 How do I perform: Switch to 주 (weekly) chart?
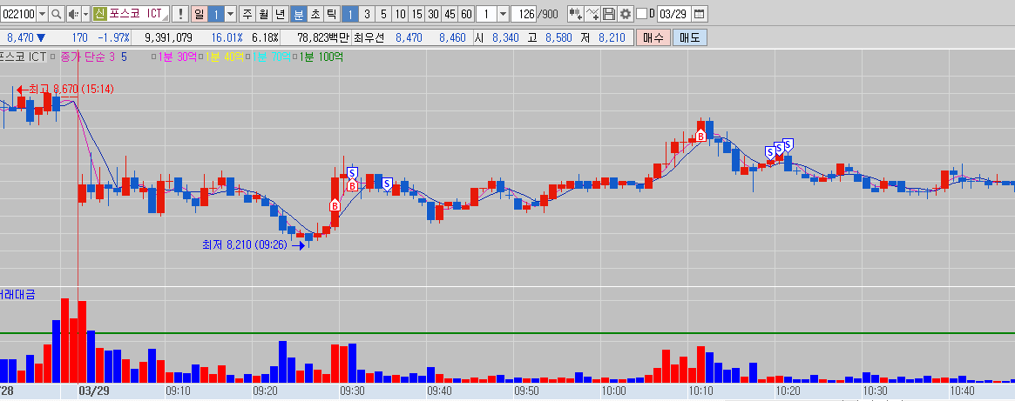(x=247, y=14)
